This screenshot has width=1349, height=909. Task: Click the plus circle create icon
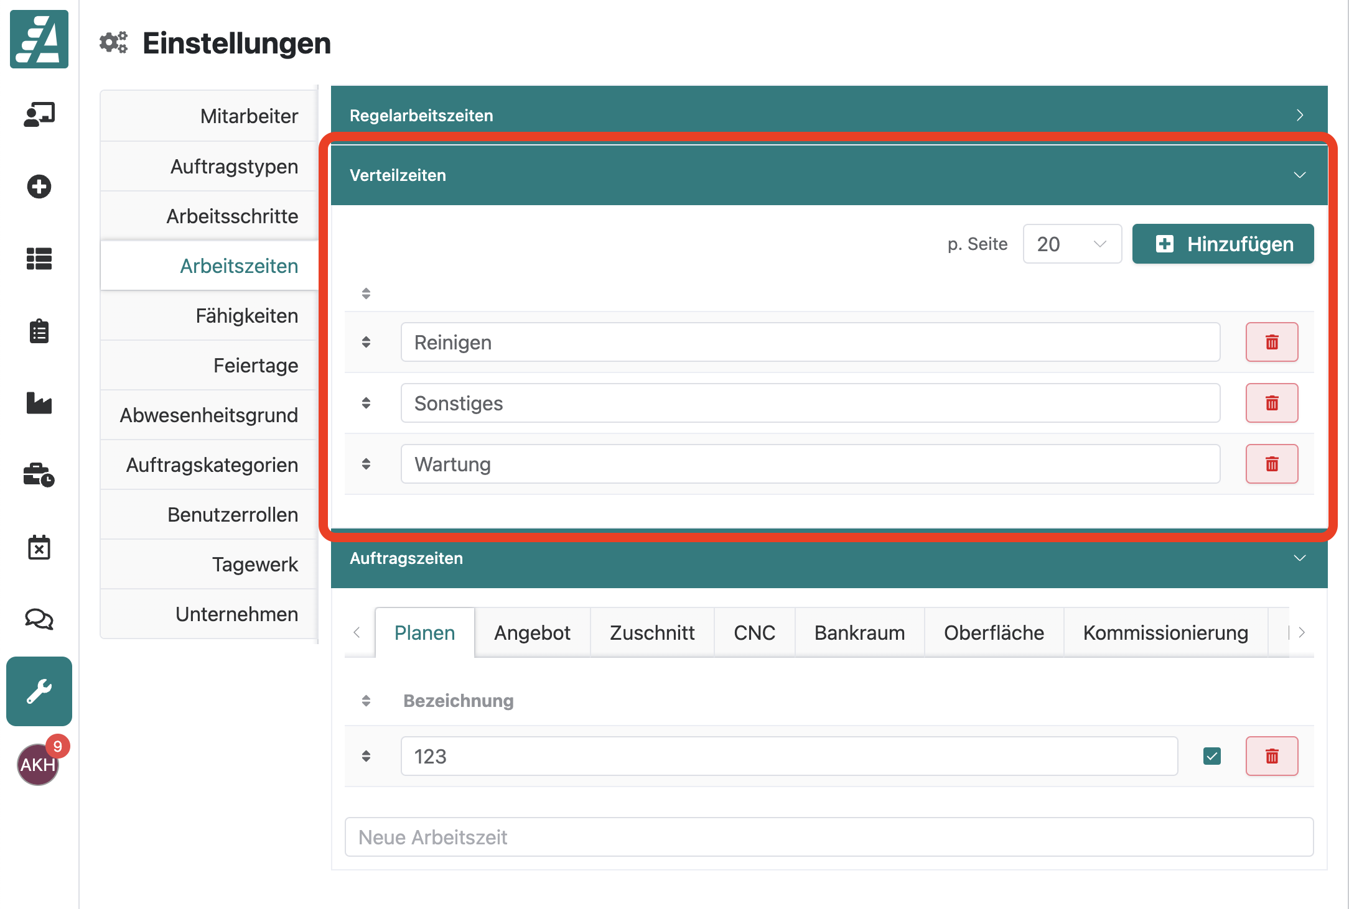39,187
